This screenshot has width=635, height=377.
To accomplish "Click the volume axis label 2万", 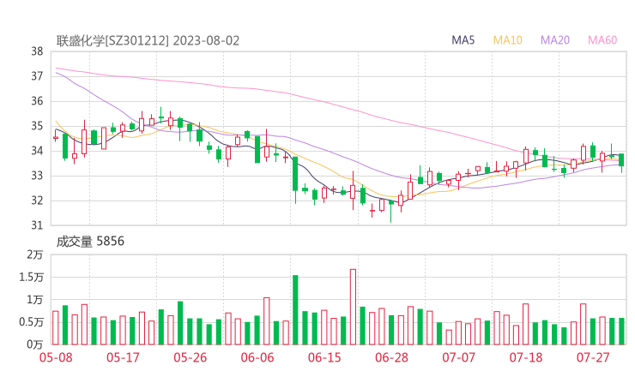I will tap(35, 254).
